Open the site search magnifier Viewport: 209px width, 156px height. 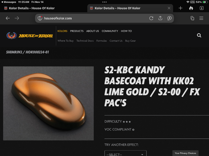199,35
